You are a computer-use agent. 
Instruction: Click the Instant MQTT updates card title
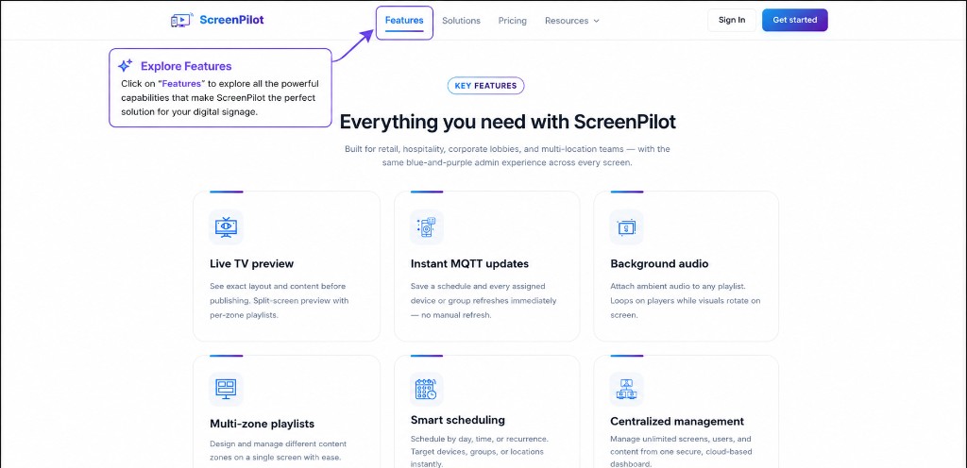coord(470,263)
